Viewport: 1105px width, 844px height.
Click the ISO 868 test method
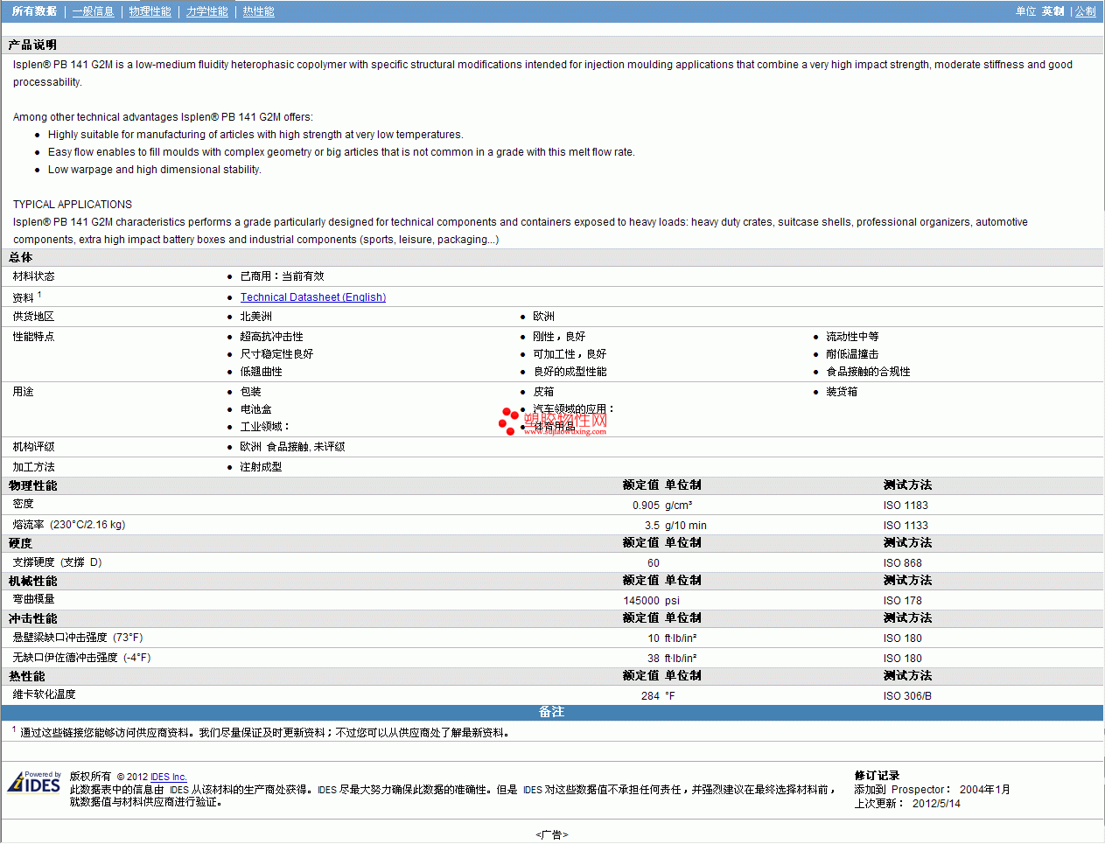[x=902, y=563]
